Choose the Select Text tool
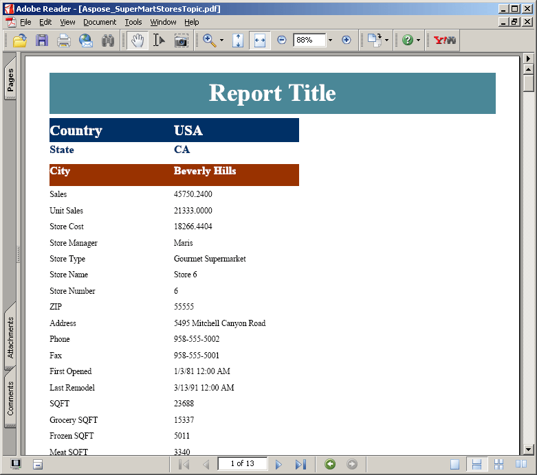537x475 pixels. [159, 40]
